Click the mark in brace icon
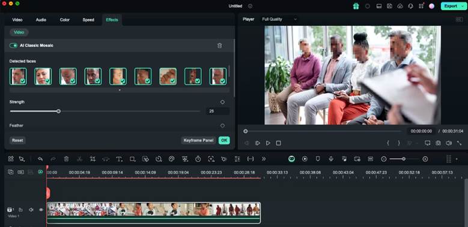This screenshot has width=468, height=227. coord(388,143)
